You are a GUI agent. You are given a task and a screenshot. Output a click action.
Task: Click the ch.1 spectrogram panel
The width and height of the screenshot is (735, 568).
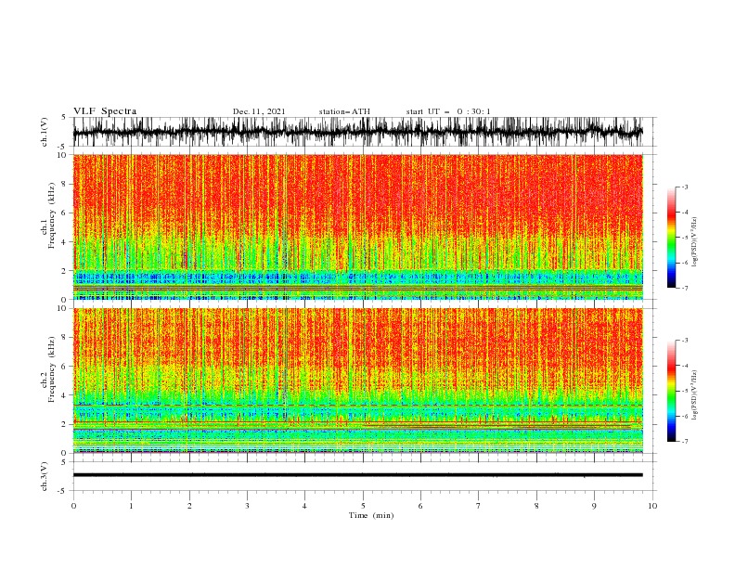tap(358, 226)
